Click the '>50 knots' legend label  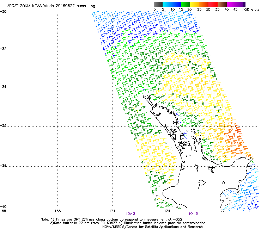pos(251,10)
